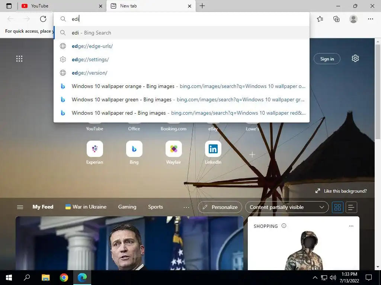The width and height of the screenshot is (381, 285).
Task: Open Windows 10 wallpaper green suggestion
Action: click(182, 99)
